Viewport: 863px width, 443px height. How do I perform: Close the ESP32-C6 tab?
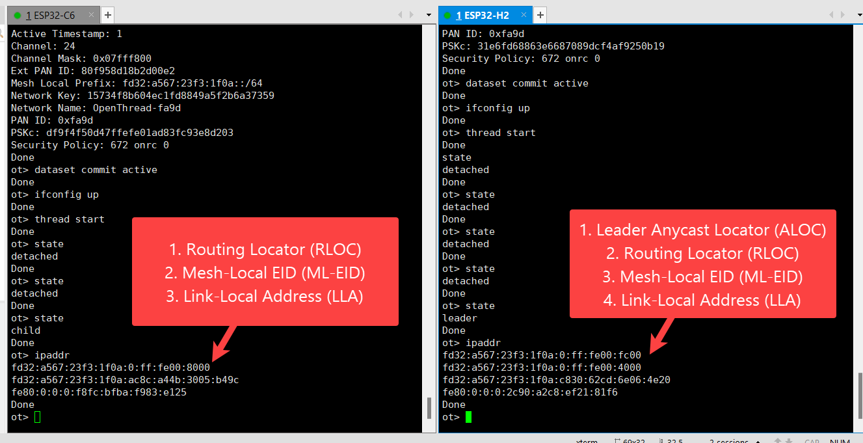pos(92,15)
